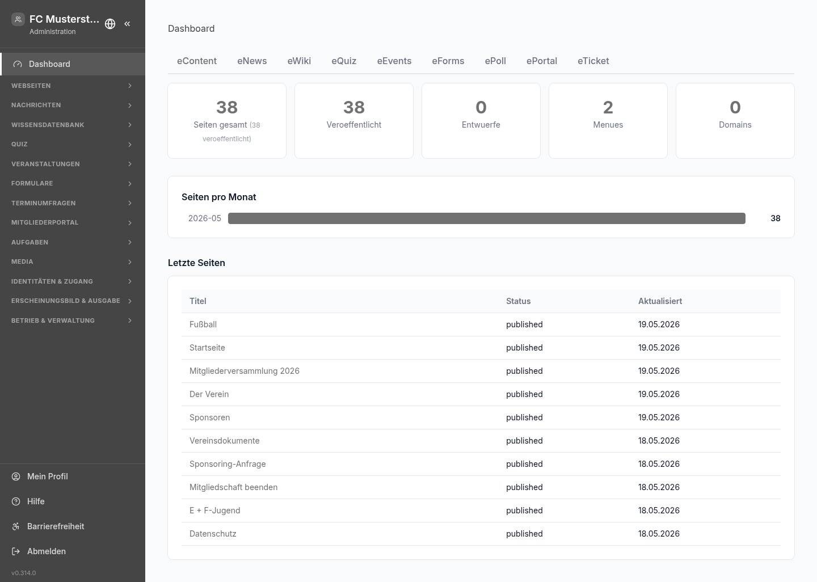This screenshot has width=817, height=582.
Task: Expand the Nachrichten section chevron
Action: 130,106
